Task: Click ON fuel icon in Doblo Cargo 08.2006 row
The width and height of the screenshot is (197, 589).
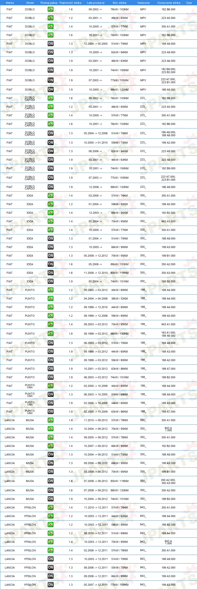Action: [51, 151]
